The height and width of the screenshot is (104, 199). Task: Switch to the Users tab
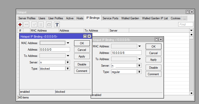(42, 18)
